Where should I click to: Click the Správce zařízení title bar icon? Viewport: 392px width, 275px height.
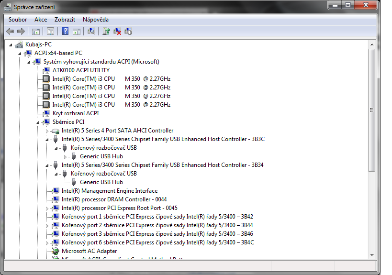click(x=8, y=7)
